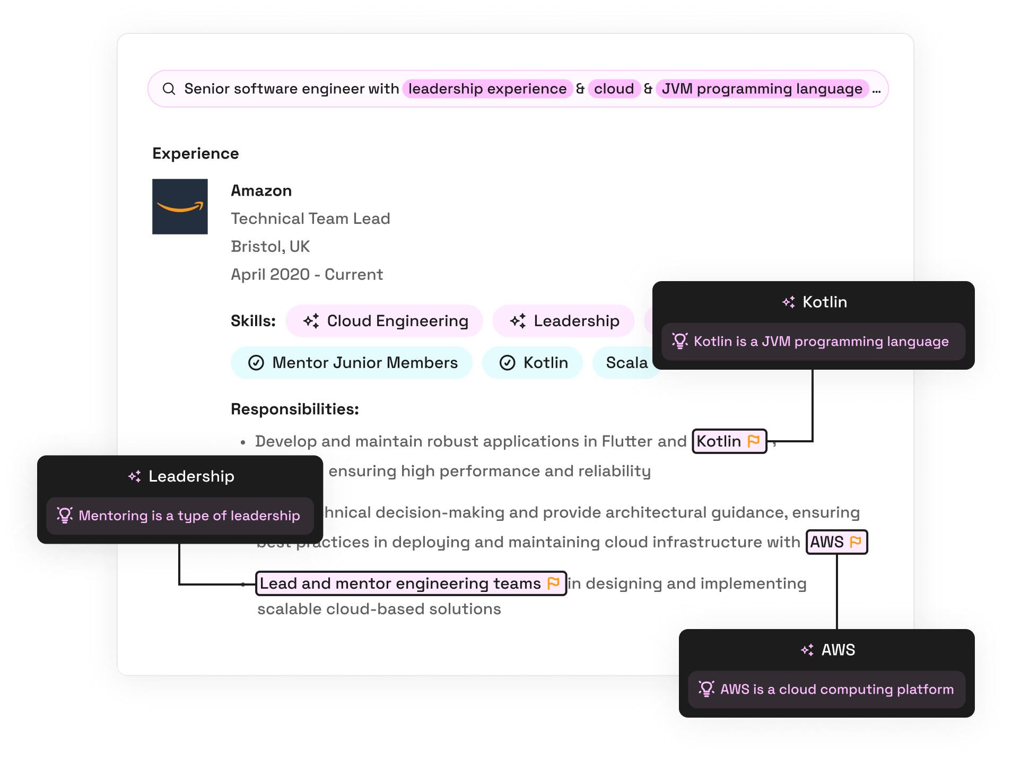Click the 'leadership experience' search term pill
1012x759 pixels.
pos(487,89)
